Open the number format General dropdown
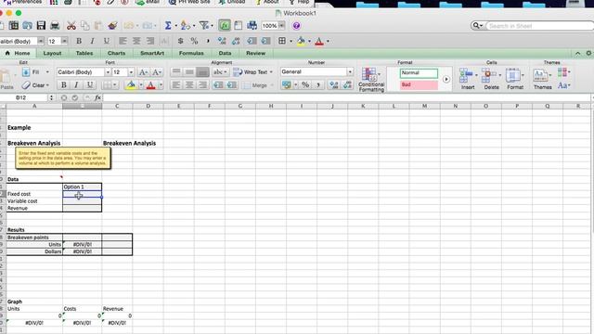The height and width of the screenshot is (334, 594). [350, 72]
